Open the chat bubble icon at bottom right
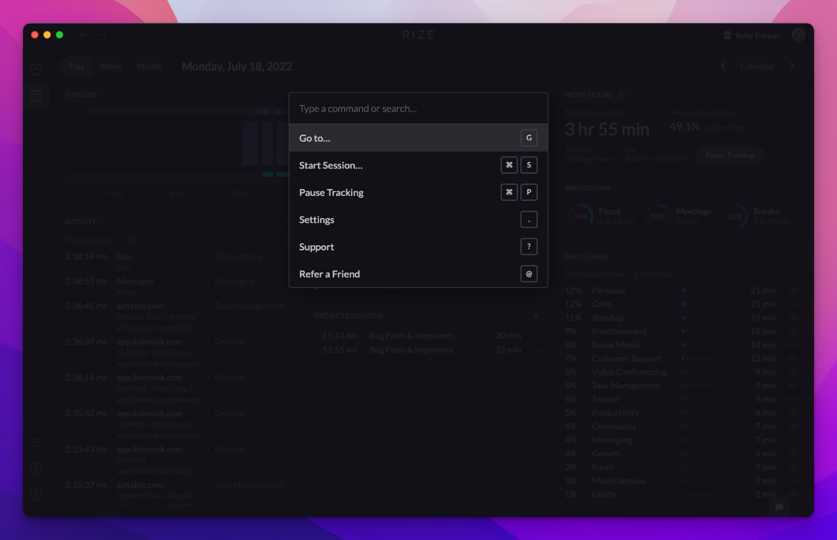 pyautogui.click(x=778, y=507)
